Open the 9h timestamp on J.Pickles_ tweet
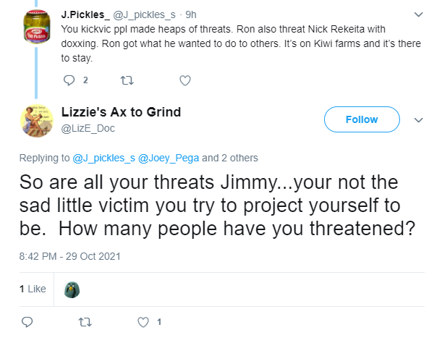 point(191,14)
